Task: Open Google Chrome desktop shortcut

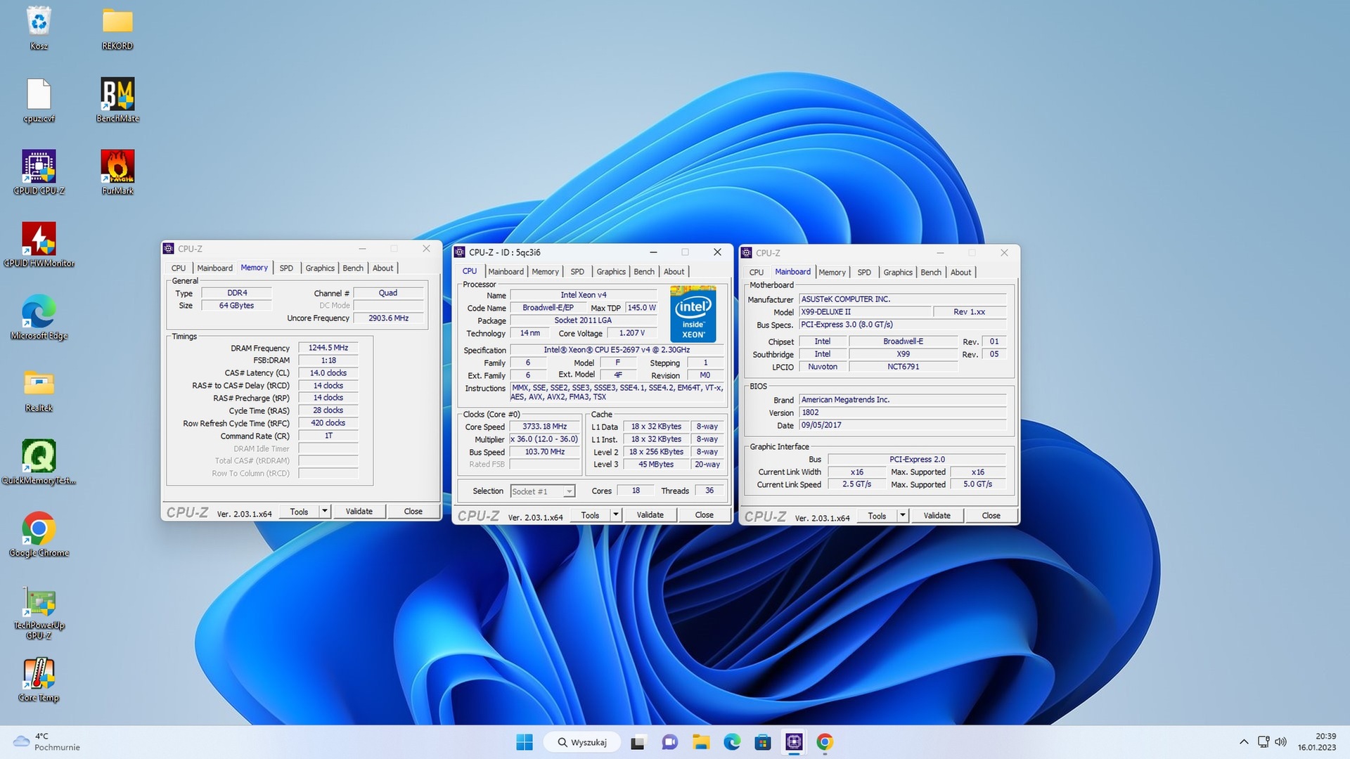Action: pyautogui.click(x=39, y=535)
